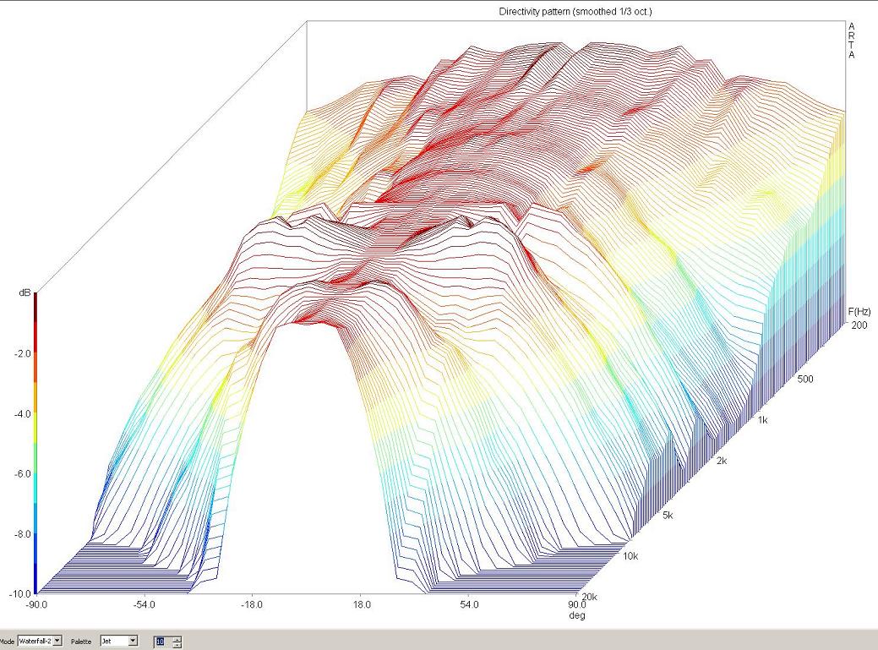Click the Directivity pattern chart title

coord(575,12)
